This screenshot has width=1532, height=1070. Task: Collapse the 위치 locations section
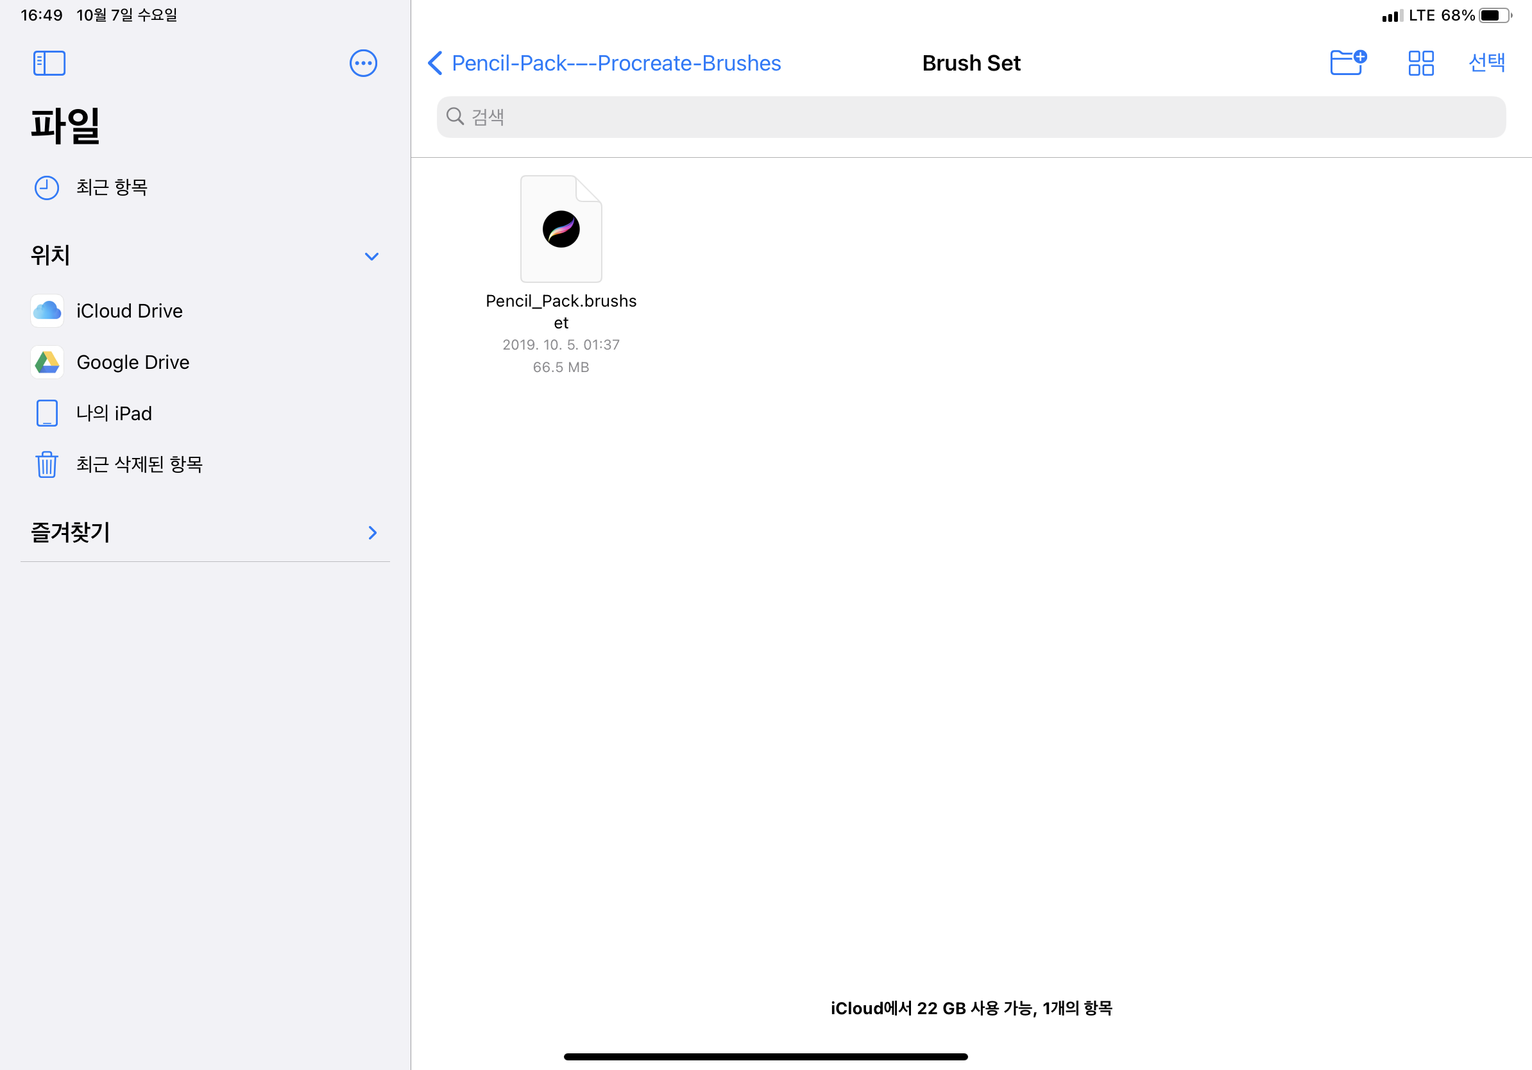tap(371, 256)
